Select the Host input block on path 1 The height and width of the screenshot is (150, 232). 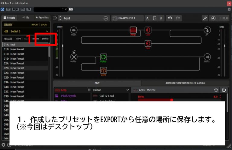pos(74,30)
